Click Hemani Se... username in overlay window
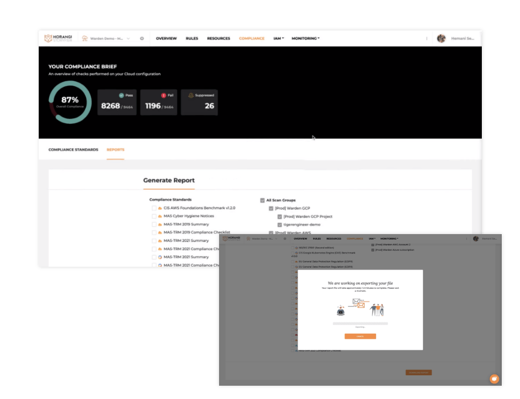The width and height of the screenshot is (520, 399). (490, 239)
